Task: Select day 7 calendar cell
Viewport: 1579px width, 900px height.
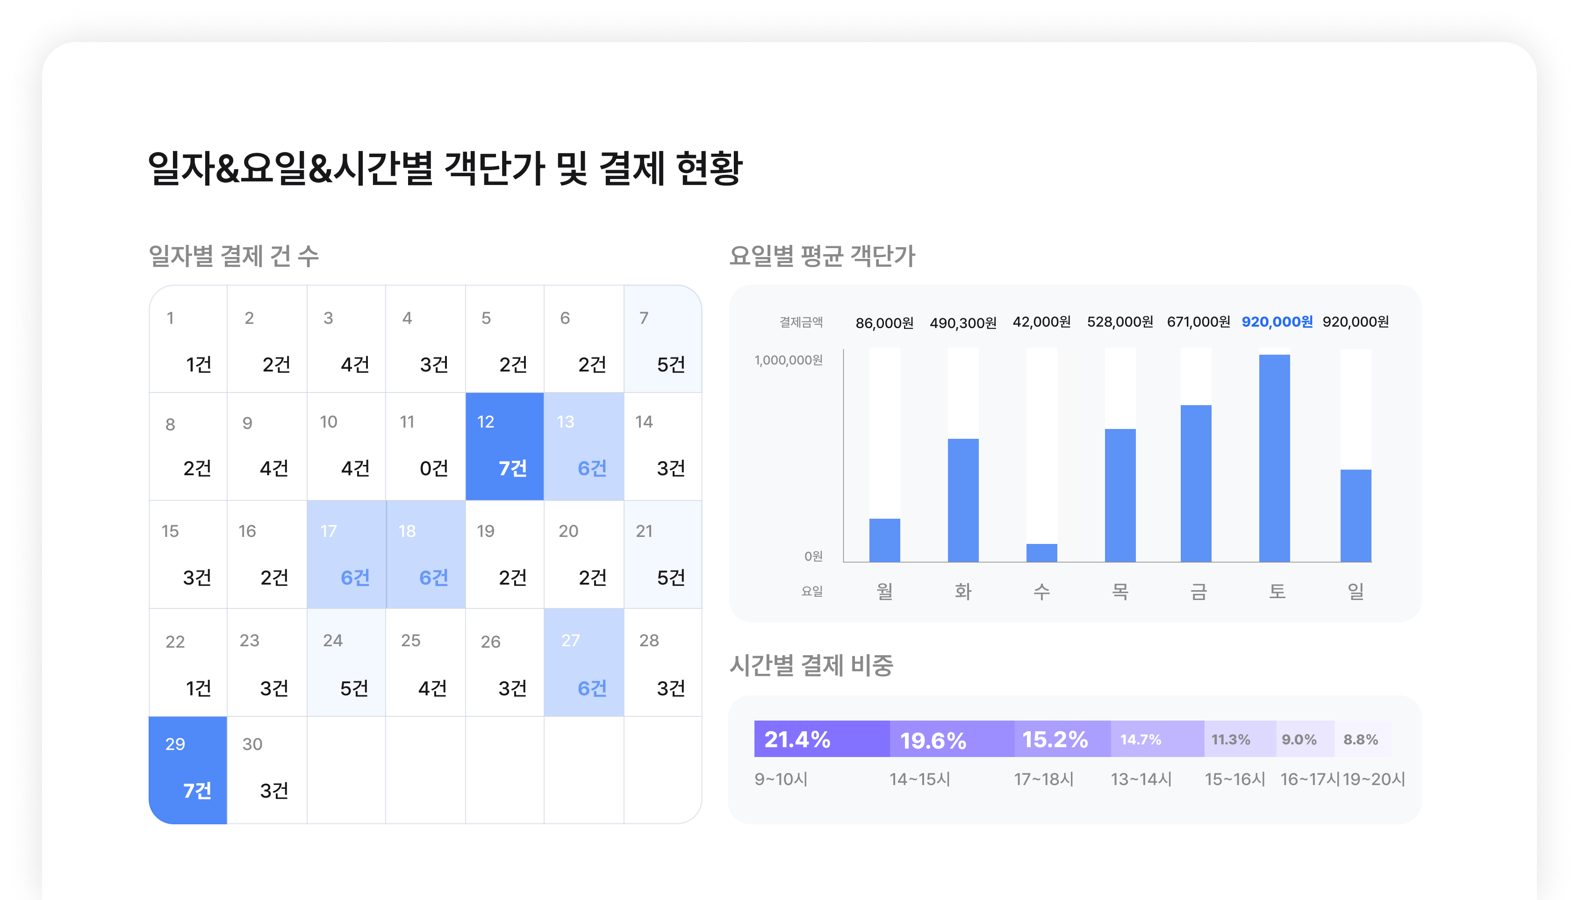Action: click(x=662, y=339)
